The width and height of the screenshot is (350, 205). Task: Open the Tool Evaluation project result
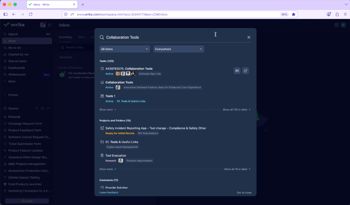[x=116, y=156]
